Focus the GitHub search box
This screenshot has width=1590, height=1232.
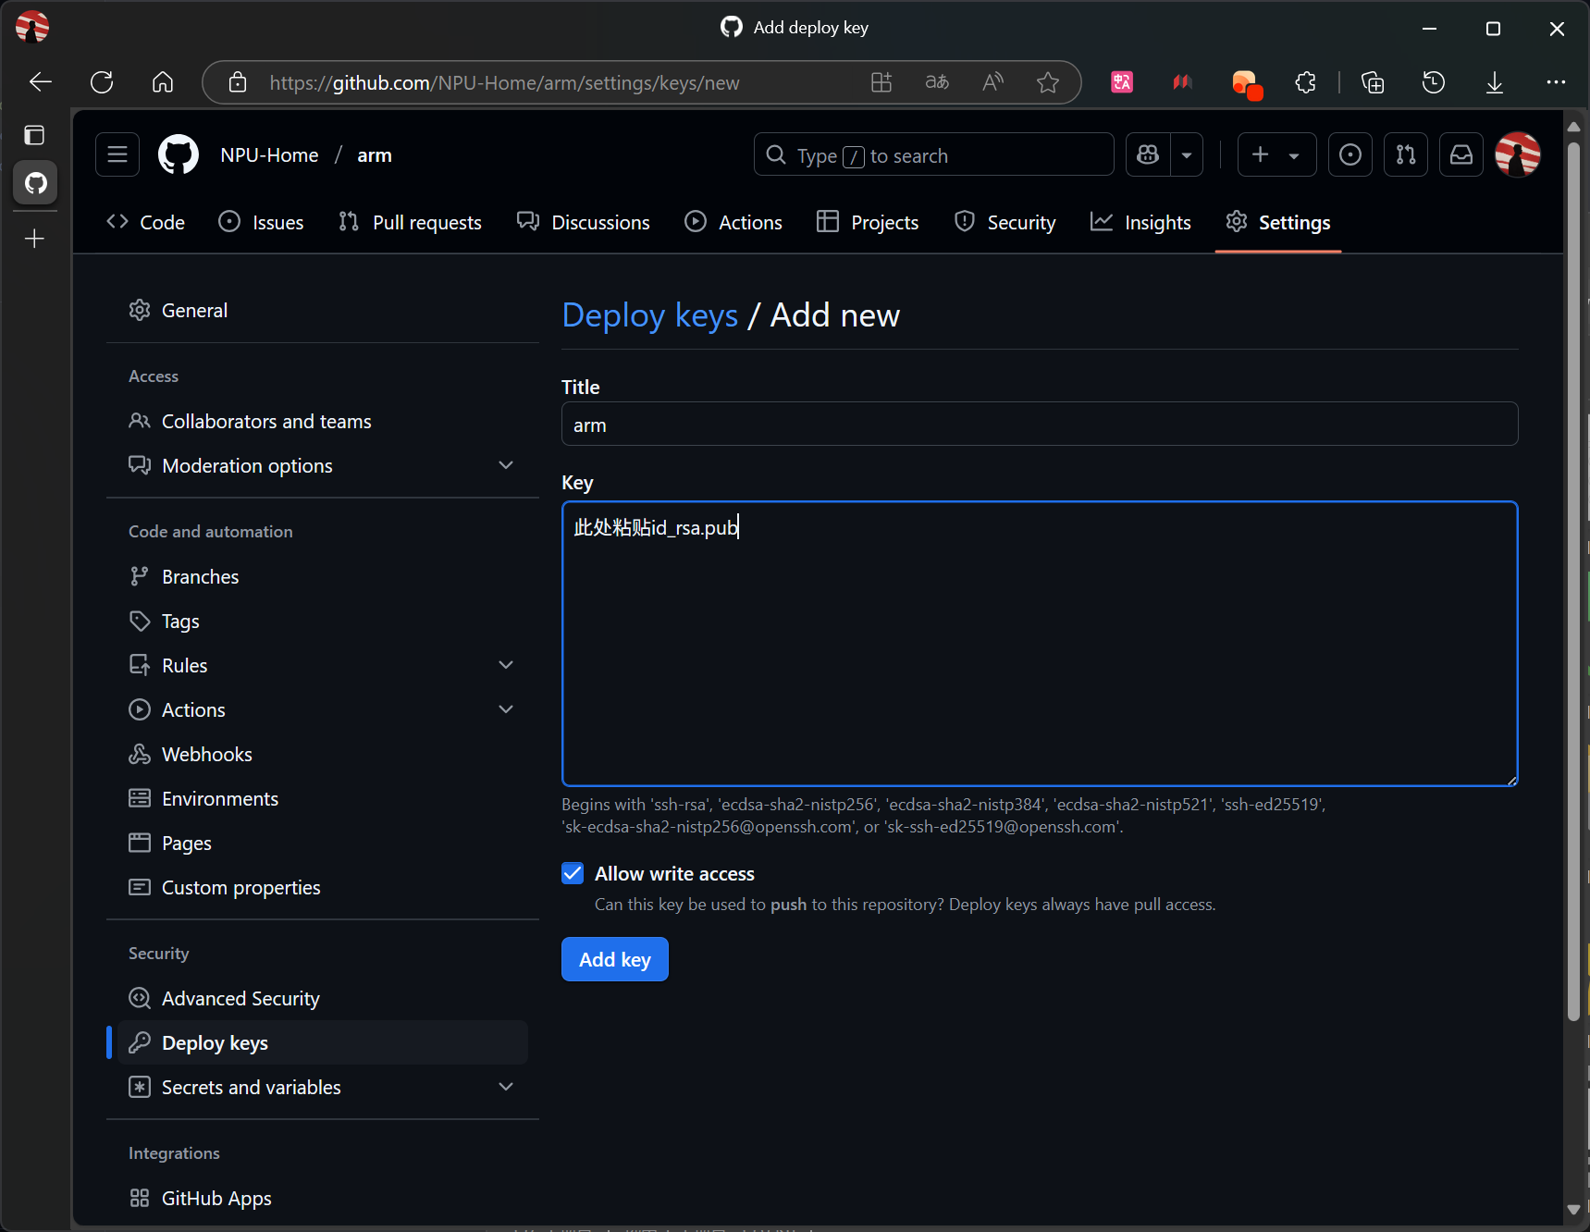click(x=934, y=154)
